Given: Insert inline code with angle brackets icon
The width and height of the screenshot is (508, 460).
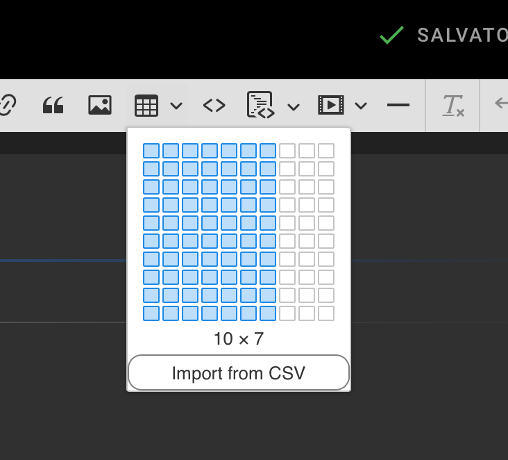Looking at the screenshot, I should (214, 106).
